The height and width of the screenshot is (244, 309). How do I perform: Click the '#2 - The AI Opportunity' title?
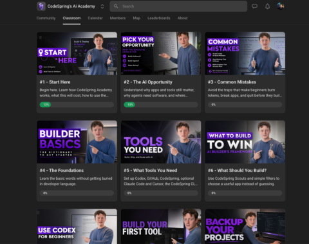pos(148,82)
